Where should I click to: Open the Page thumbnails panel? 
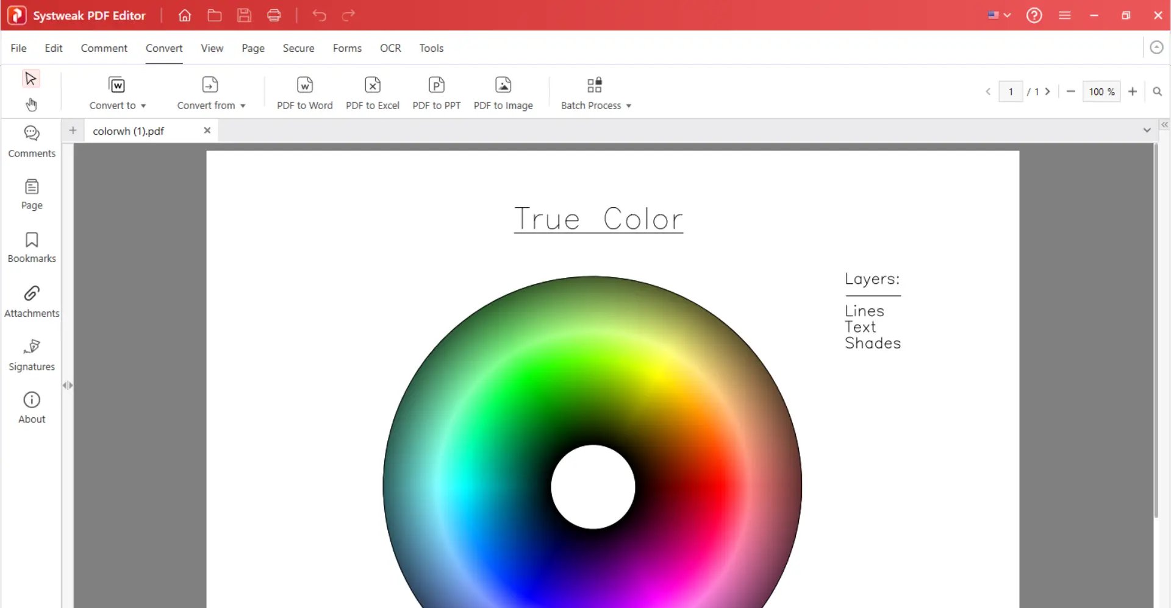pos(32,194)
